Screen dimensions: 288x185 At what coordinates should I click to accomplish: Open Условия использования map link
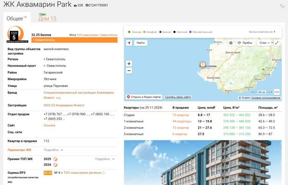pos(266,98)
